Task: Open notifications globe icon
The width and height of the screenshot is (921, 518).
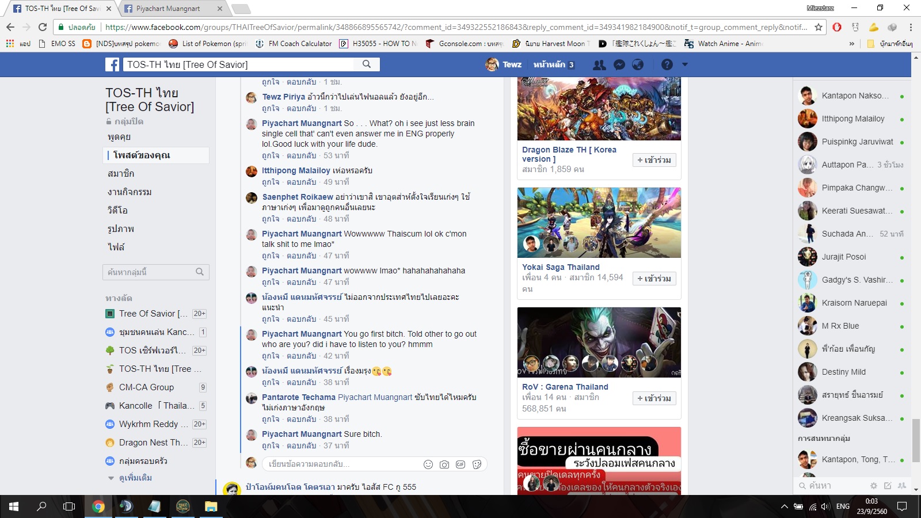Action: [x=638, y=64]
